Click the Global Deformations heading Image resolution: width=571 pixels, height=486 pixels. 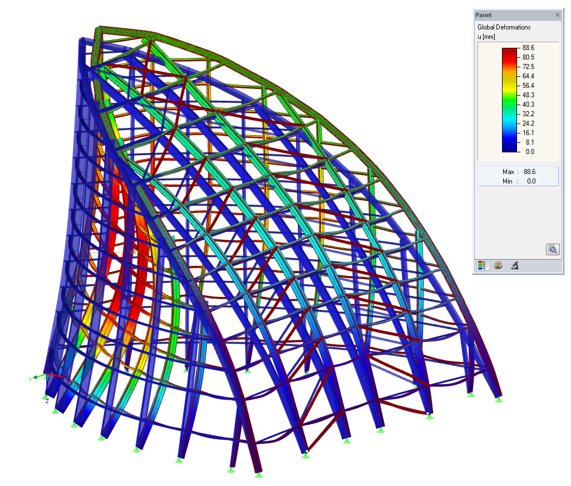[x=504, y=27]
